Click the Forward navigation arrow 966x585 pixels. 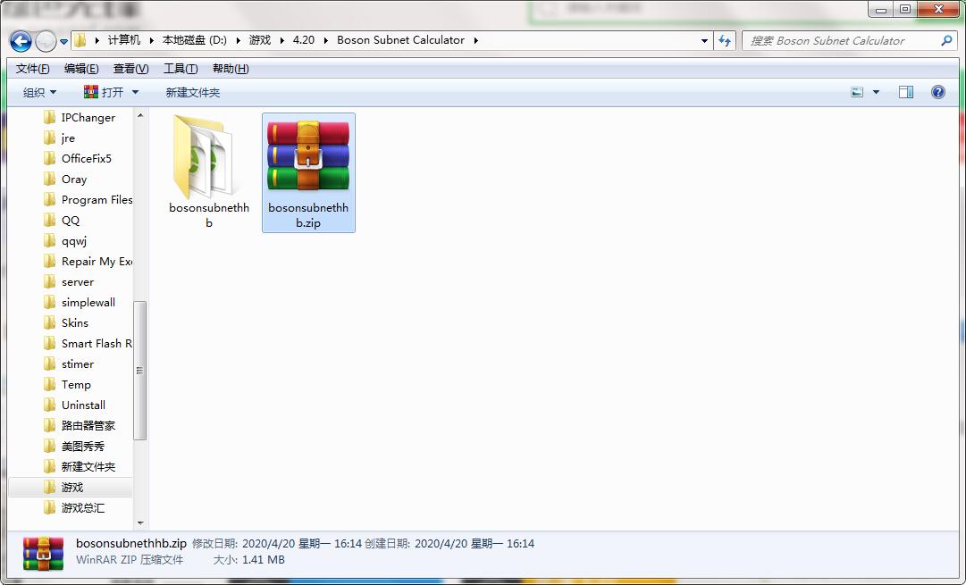click(46, 41)
